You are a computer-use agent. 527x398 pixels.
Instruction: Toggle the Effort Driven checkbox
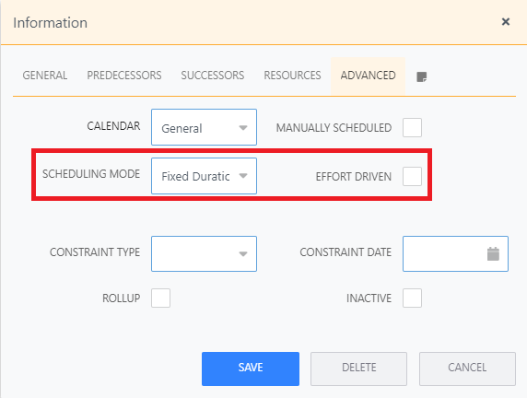[412, 176]
